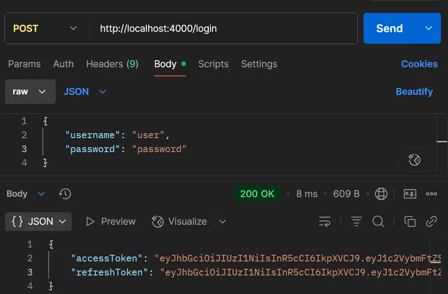The width and height of the screenshot is (448, 294).
Task: Open more response actions with three-dot icon
Action: click(x=431, y=193)
